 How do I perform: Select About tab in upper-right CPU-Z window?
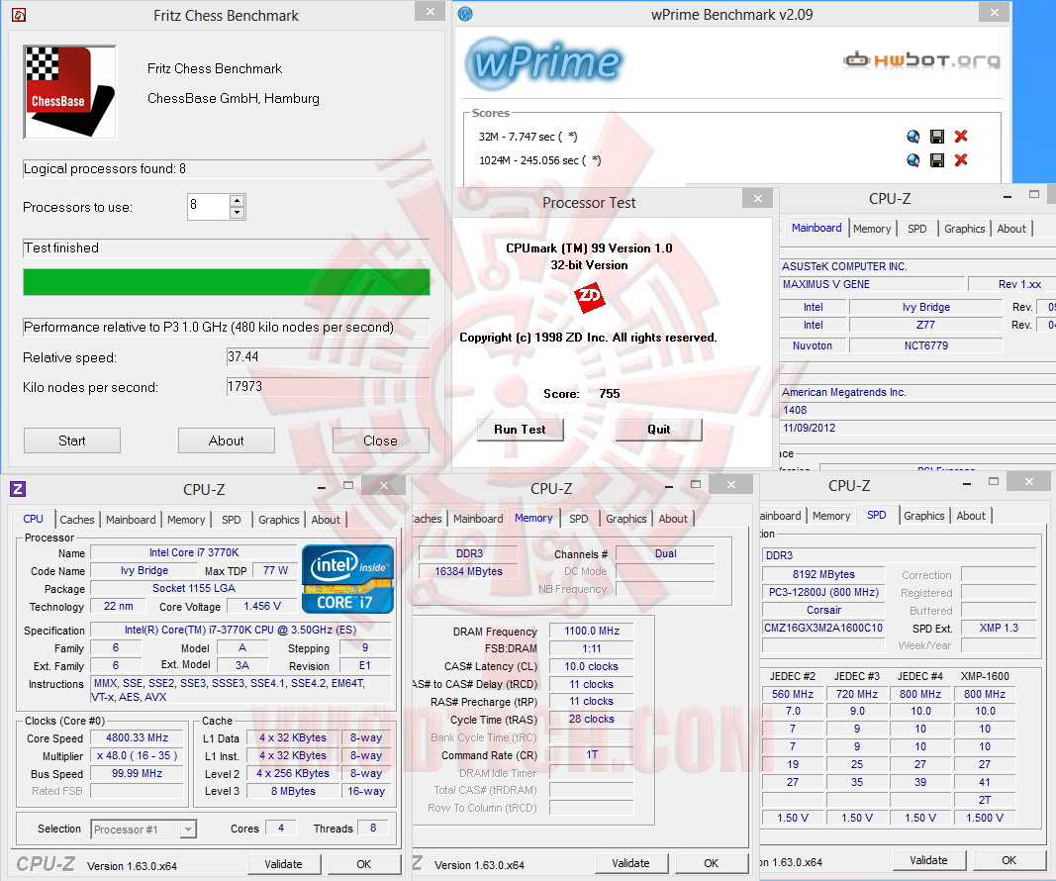point(1011,229)
